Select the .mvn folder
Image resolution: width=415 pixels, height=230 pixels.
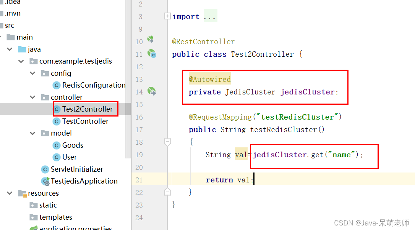click(13, 13)
